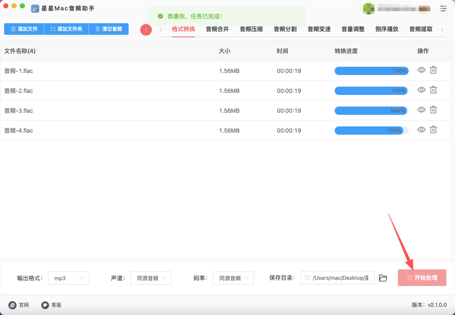The height and width of the screenshot is (315, 455).
Task: Open the save directory folder icon
Action: (383, 278)
